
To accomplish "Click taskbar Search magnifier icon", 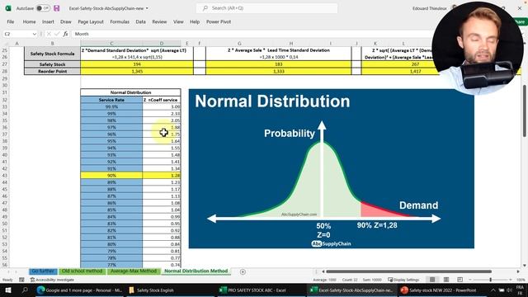I will point(25,290).
